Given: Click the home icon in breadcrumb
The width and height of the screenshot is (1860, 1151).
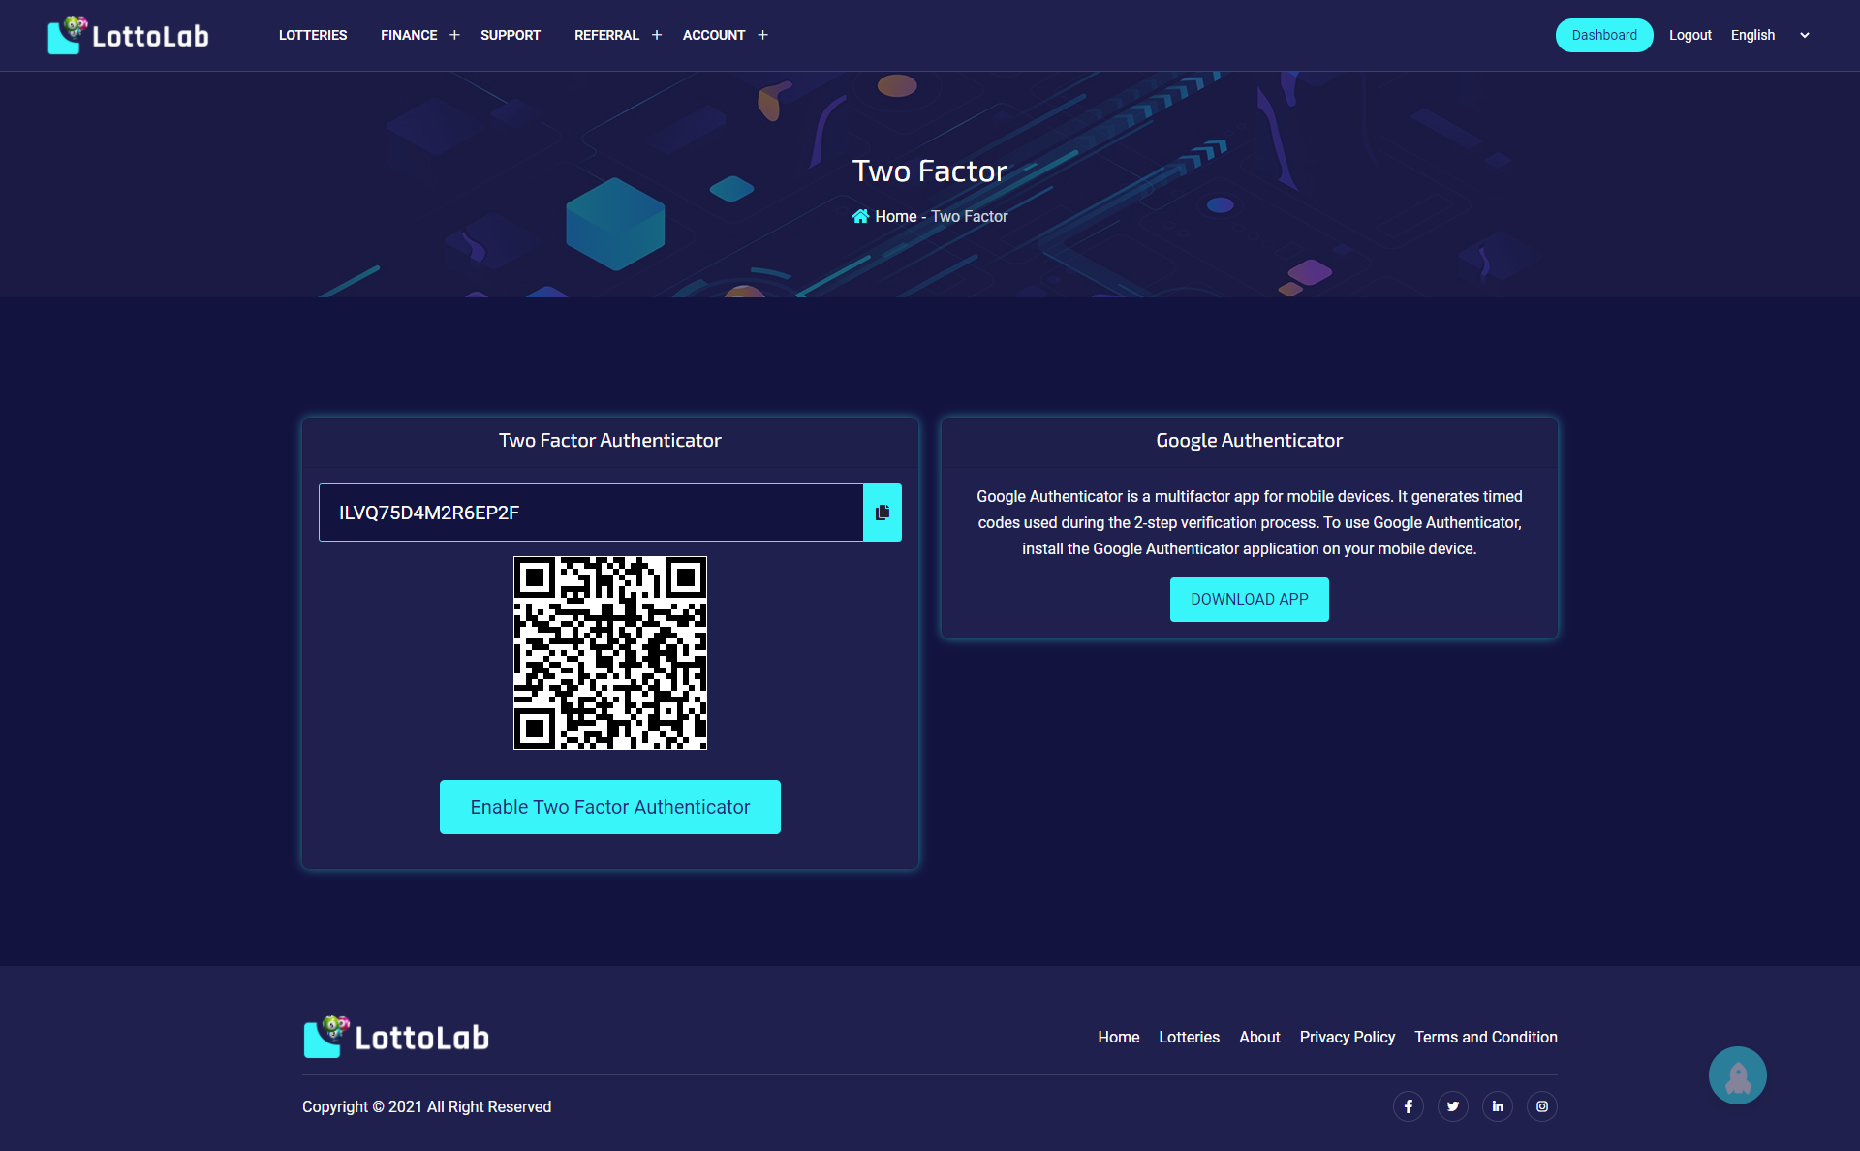Looking at the screenshot, I should (x=860, y=216).
